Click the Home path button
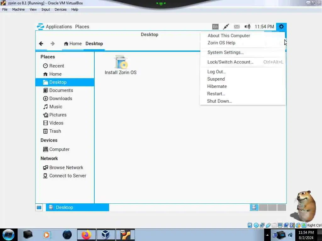322x241 pixels. tap(73, 44)
